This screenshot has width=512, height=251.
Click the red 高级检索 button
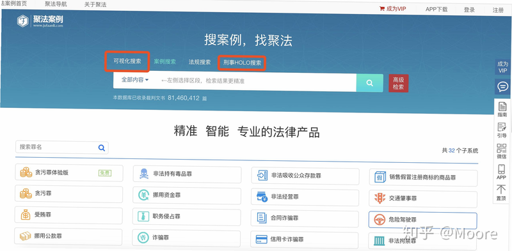[398, 84]
